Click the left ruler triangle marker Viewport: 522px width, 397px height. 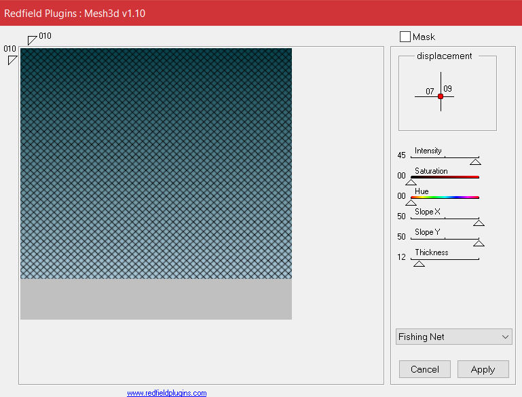coord(12,60)
